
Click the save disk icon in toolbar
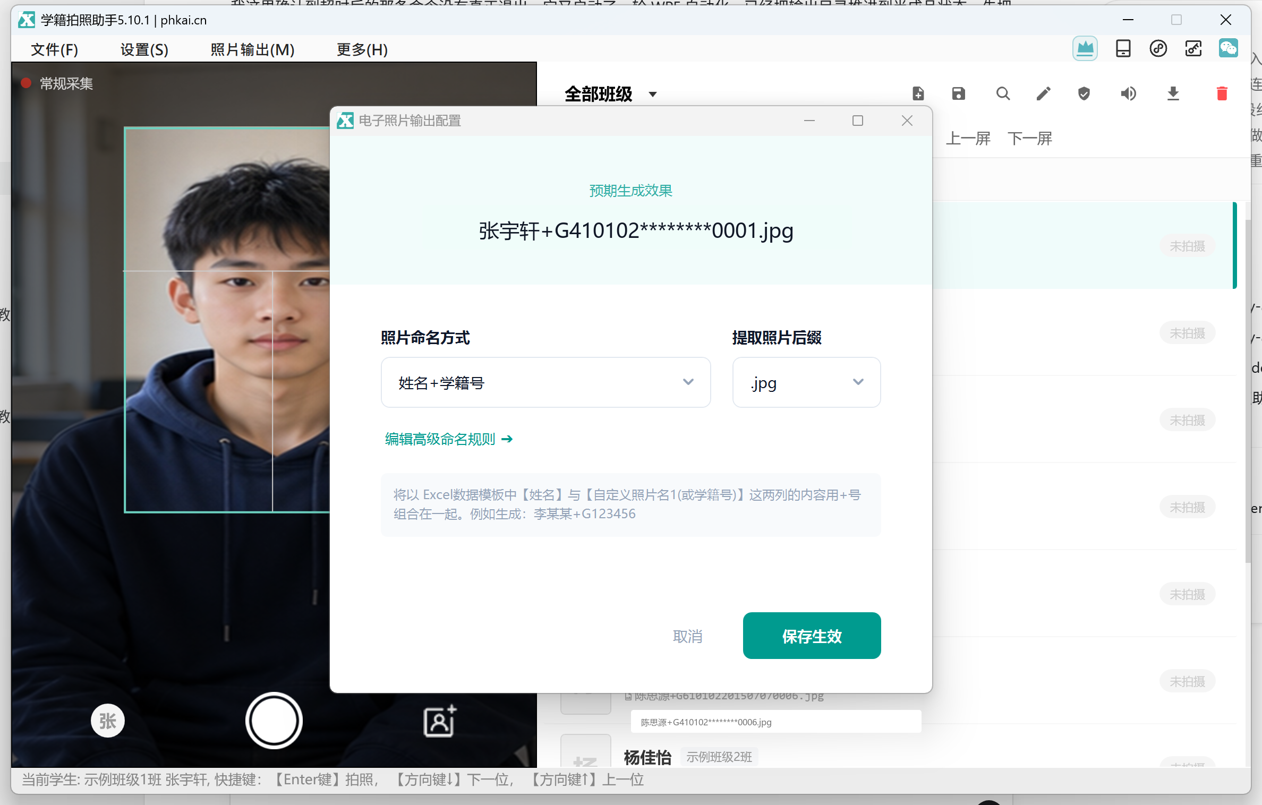coord(958,93)
